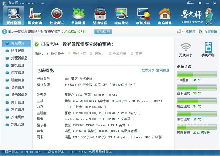This screenshot has height=156, width=220.
Task: Launch the 性能测试 performance test
Action: tap(57, 16)
